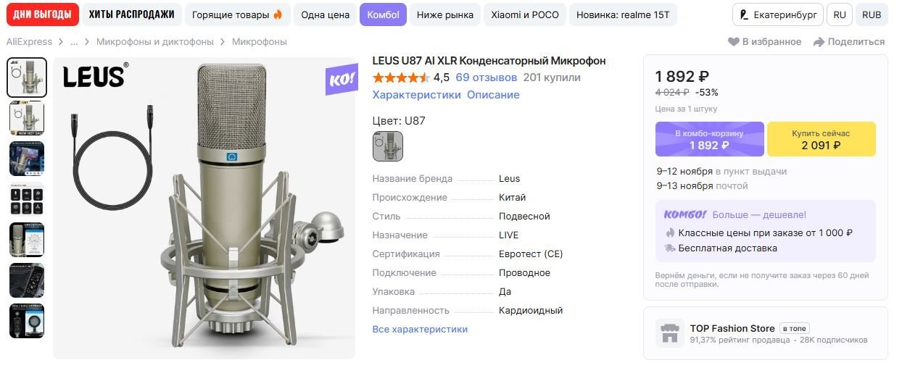Add item via В комбо-корзину button
The height and width of the screenshot is (381, 902).
click(709, 139)
